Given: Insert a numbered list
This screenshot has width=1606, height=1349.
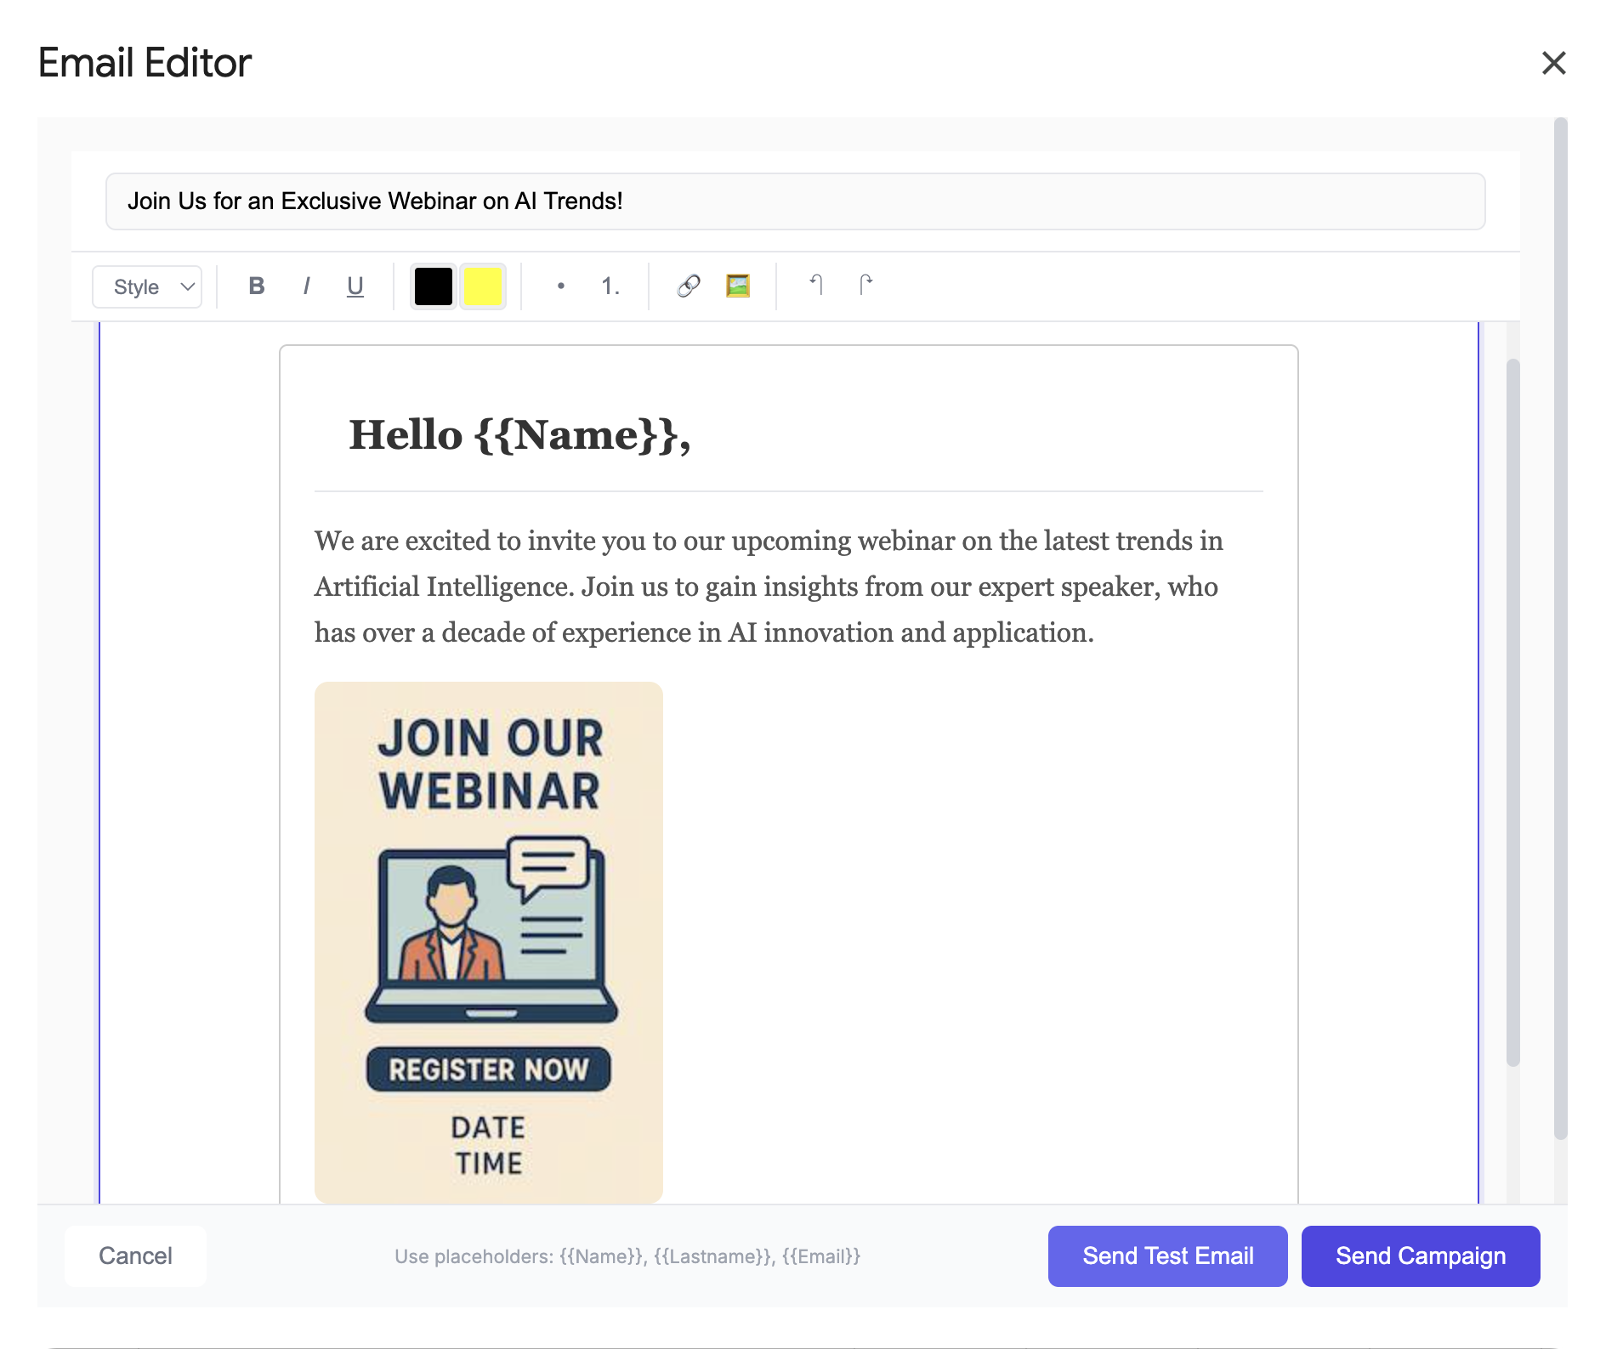Looking at the screenshot, I should [609, 286].
